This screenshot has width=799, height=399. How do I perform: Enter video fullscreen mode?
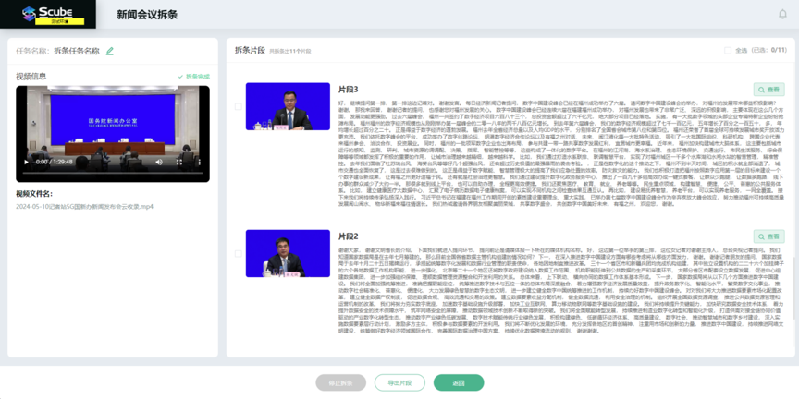coord(179,162)
